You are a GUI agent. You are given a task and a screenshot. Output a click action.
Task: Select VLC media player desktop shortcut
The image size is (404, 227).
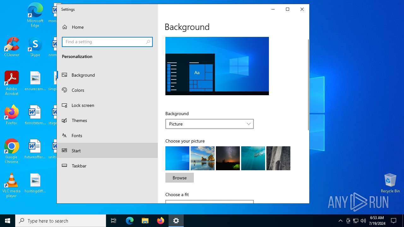click(x=12, y=185)
